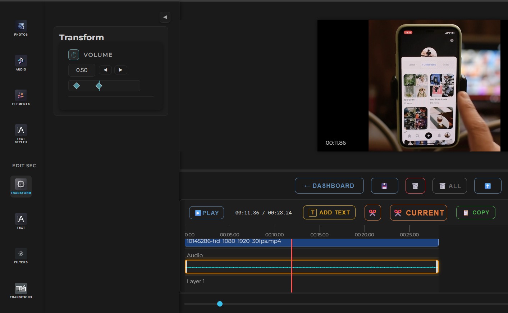Open the Transitions section

(x=21, y=291)
